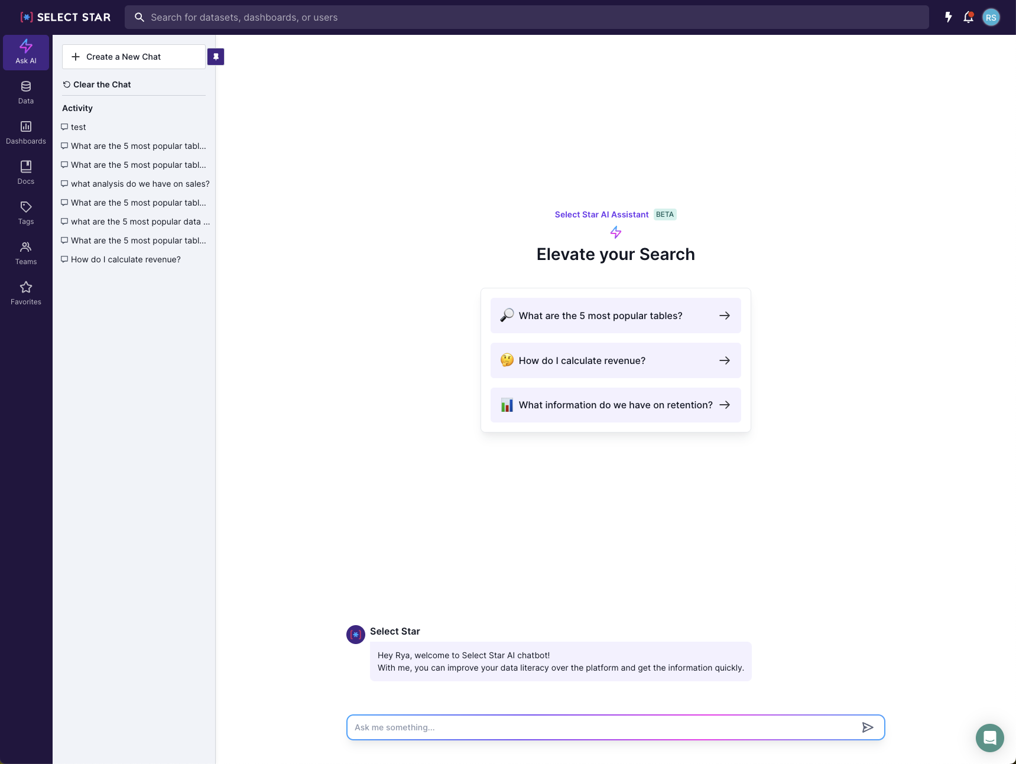
Task: Open 'what analysis do we have on sales?' chat
Action: pyautogui.click(x=139, y=184)
